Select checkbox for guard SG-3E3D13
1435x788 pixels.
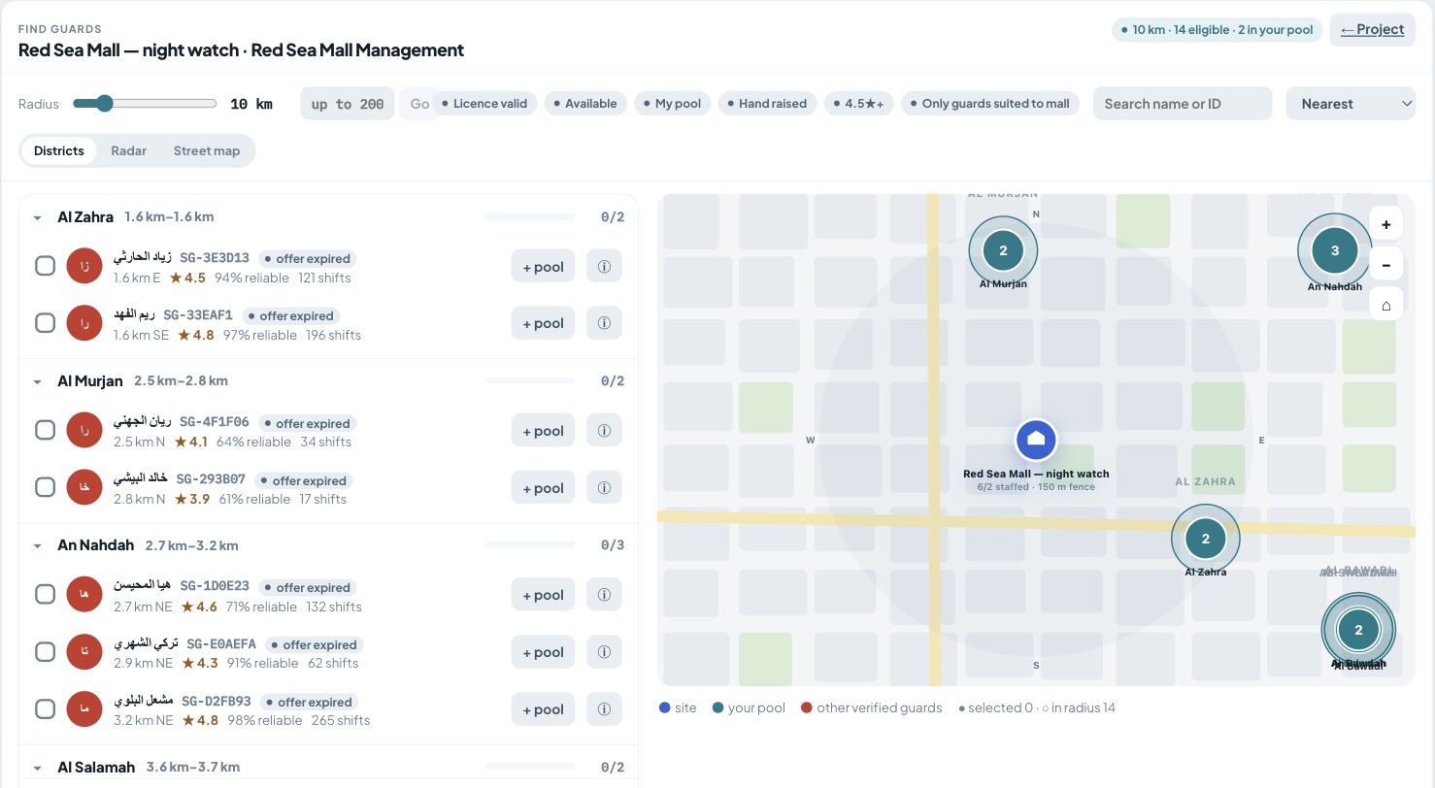45,266
